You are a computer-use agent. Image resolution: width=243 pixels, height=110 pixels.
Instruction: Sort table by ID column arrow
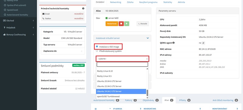point(110,108)
